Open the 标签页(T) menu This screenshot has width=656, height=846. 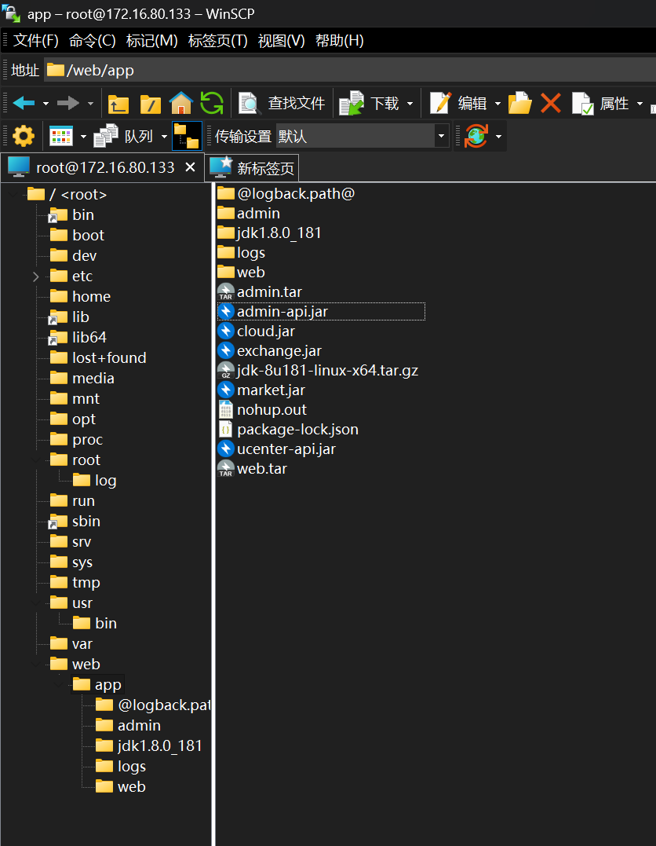pos(218,41)
